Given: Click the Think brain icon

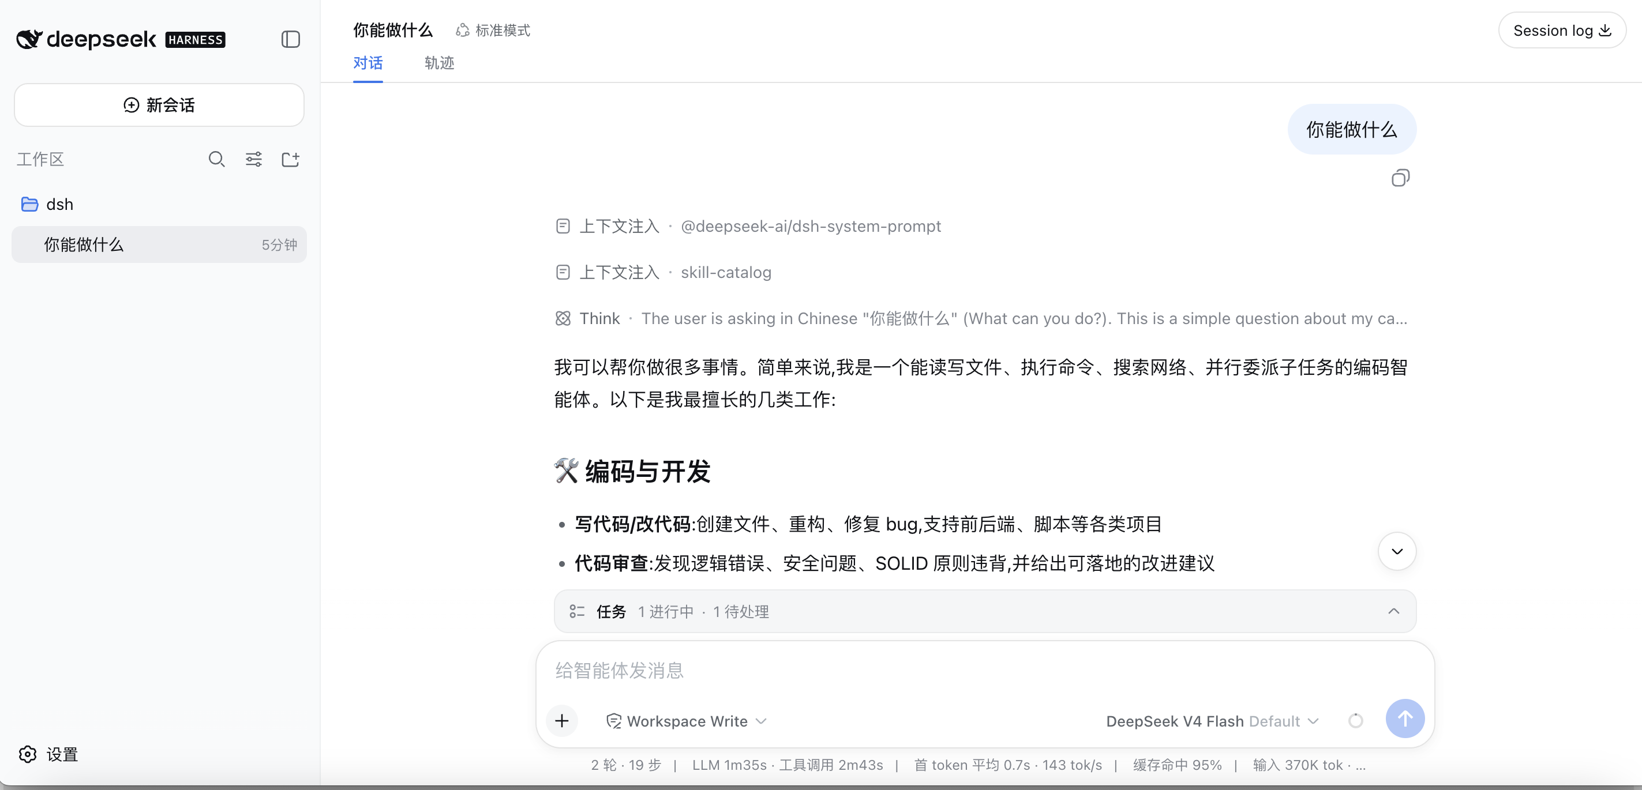Looking at the screenshot, I should tap(563, 318).
